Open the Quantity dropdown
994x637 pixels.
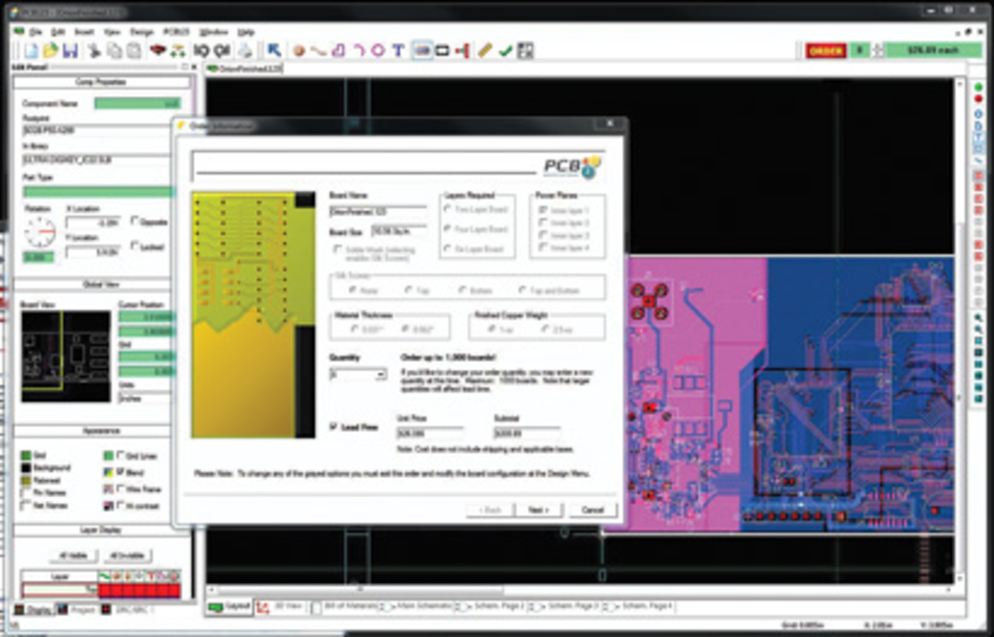tap(381, 374)
